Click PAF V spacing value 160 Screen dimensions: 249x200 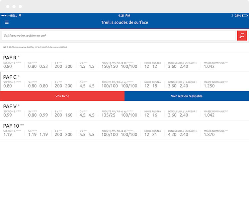pos(69,115)
